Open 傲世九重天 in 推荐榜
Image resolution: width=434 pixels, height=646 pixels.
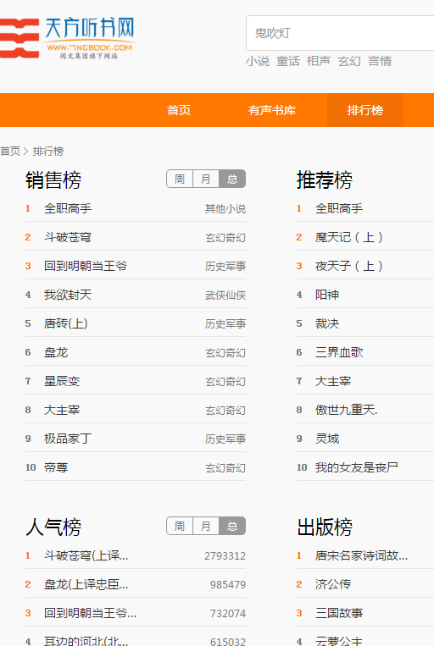346,411
